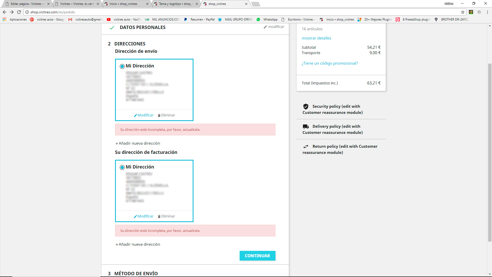Screen dimensions: 492x277
Task: Select Mi Dirección shipping radio button
Action: click(122, 66)
